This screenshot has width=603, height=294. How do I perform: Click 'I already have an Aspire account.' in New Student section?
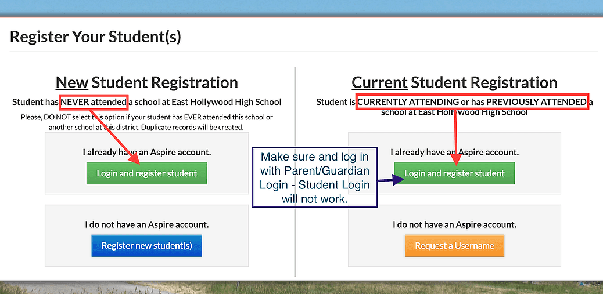point(146,152)
